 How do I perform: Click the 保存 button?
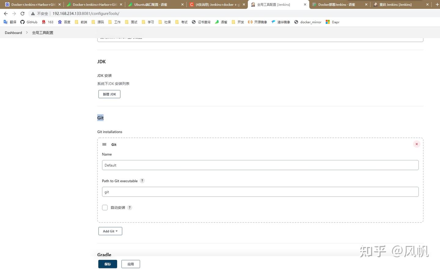tap(107, 264)
